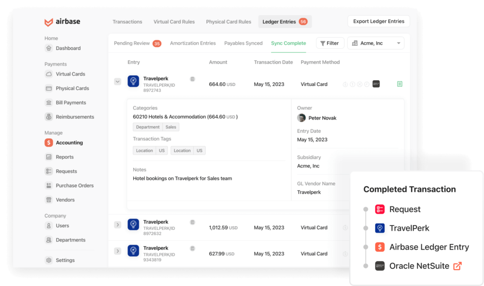
Task: Open the Physical Card Rules tab
Action: pos(228,22)
